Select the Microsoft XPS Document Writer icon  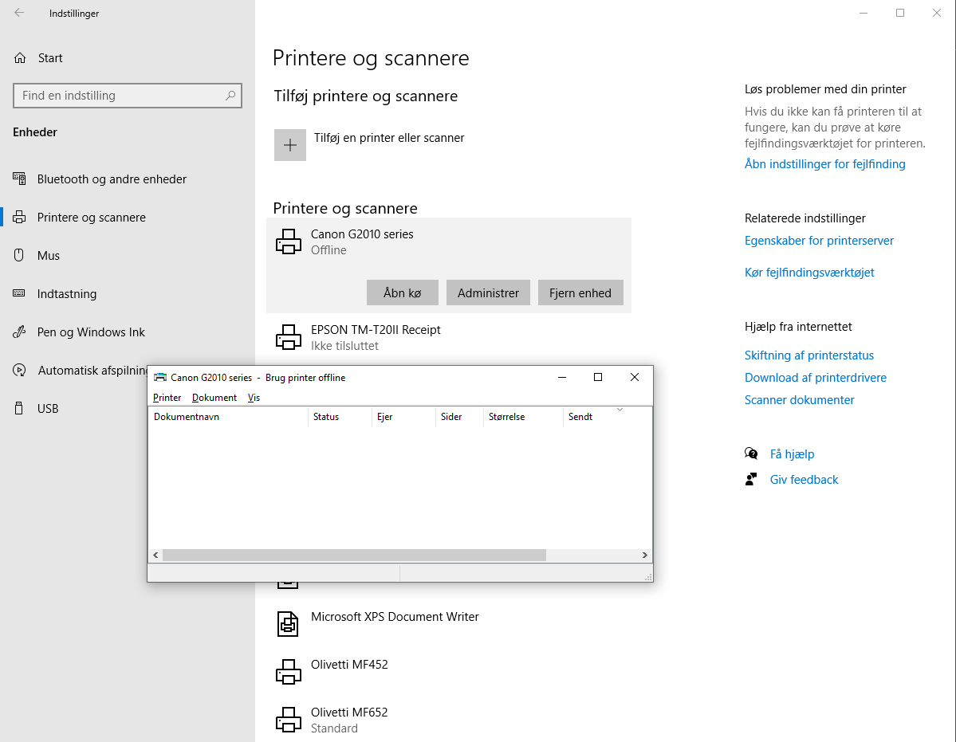288,623
